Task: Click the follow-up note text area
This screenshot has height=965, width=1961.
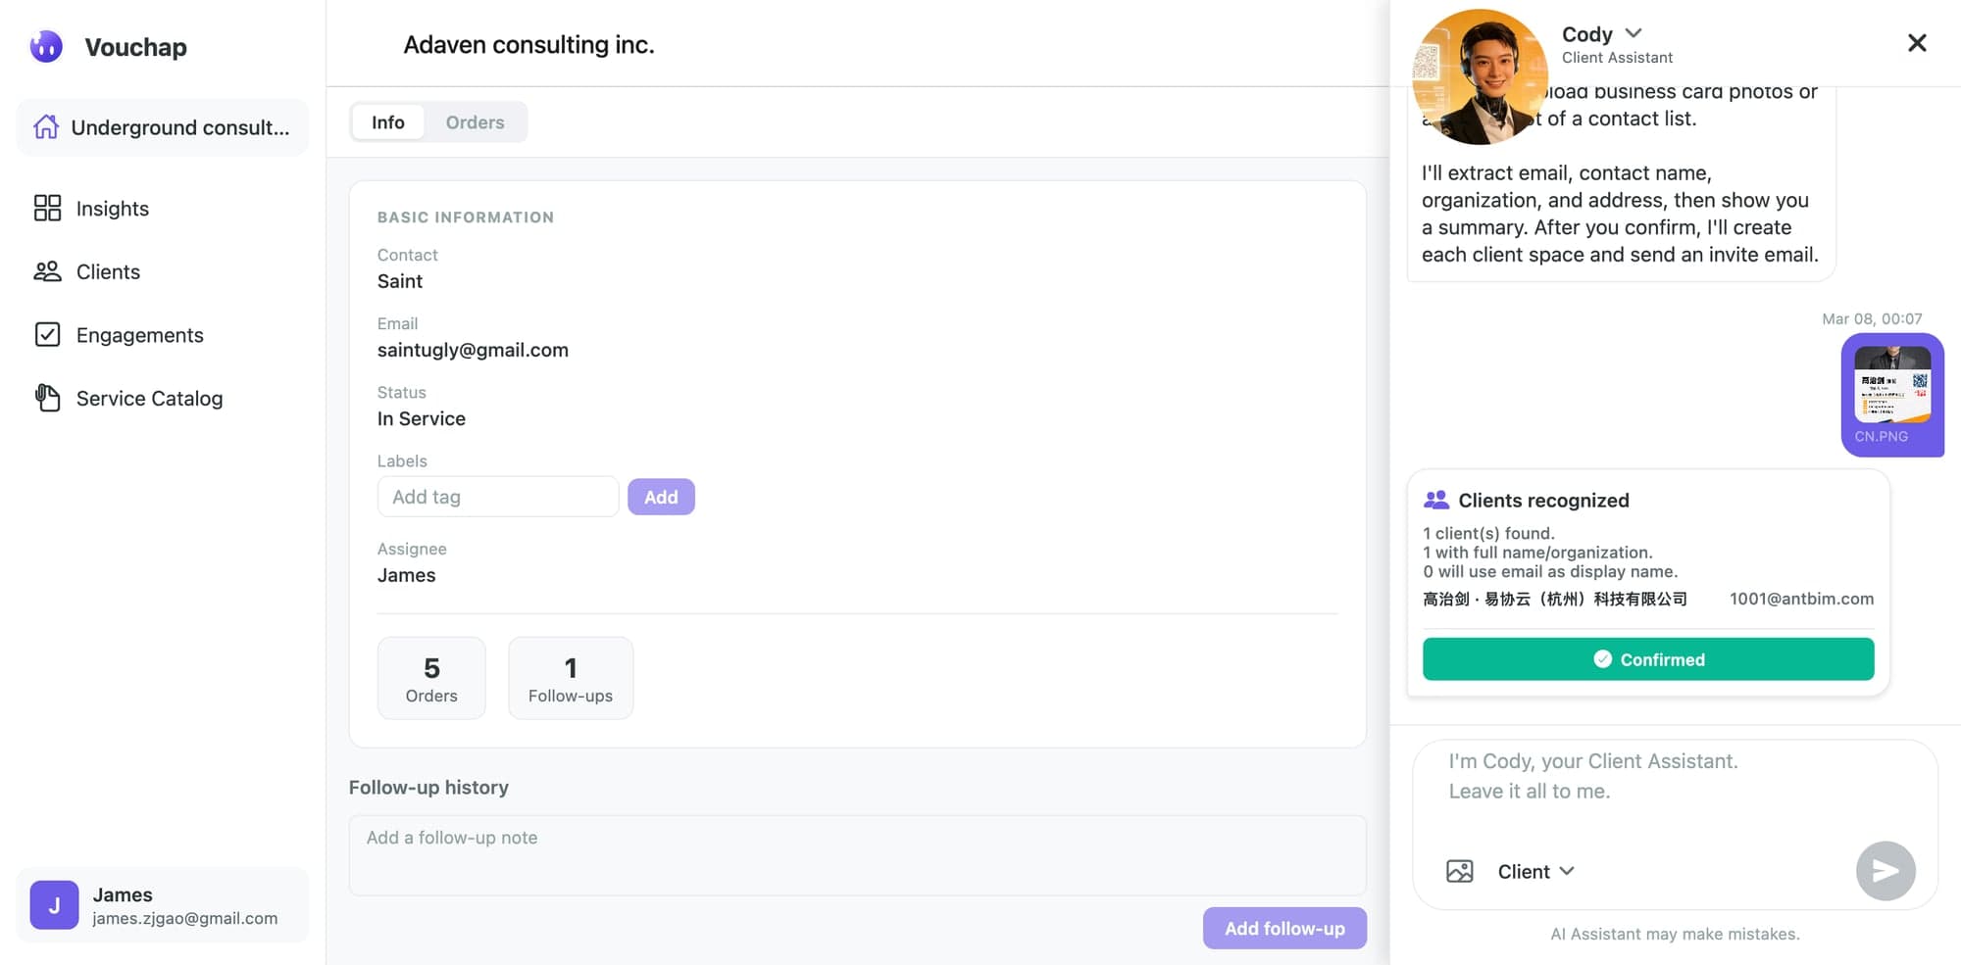Action: [x=858, y=854]
